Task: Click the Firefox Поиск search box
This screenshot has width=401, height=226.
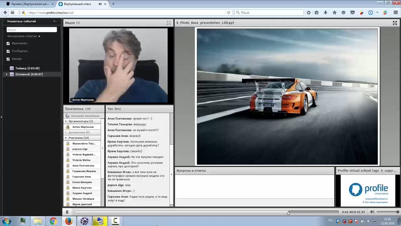Action: tap(269, 13)
